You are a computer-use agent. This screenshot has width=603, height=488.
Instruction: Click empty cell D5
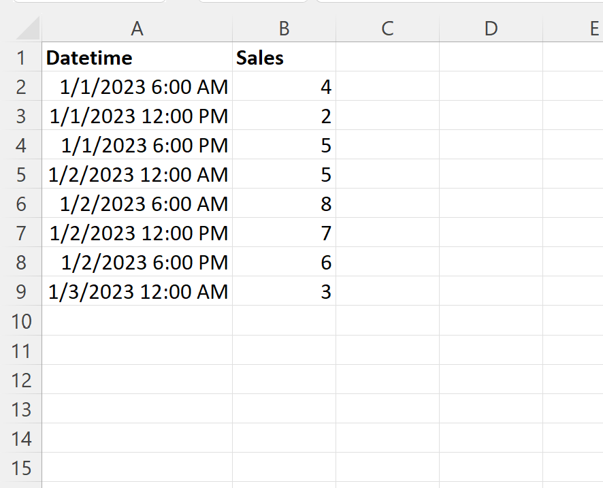(491, 175)
